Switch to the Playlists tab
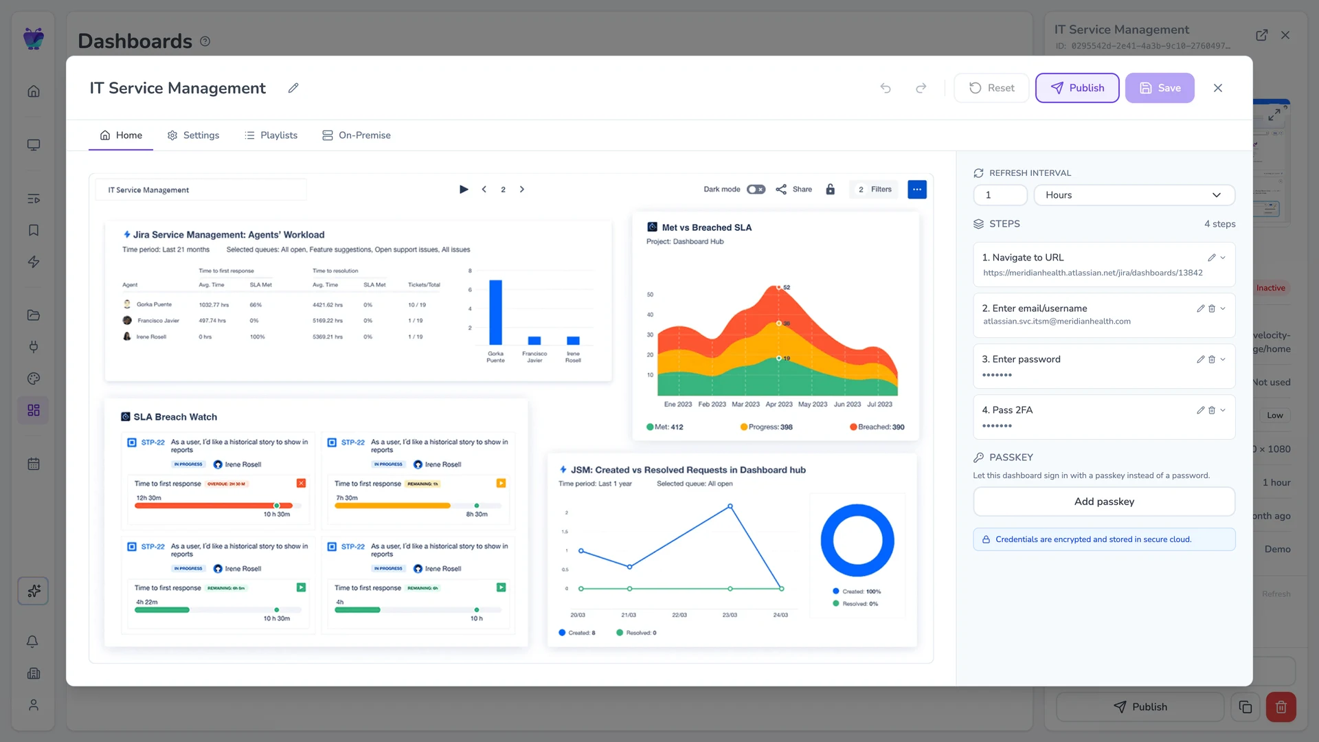 click(271, 135)
